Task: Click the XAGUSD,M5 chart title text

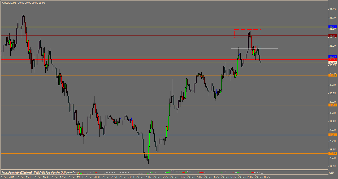Action: pyautogui.click(x=9, y=2)
